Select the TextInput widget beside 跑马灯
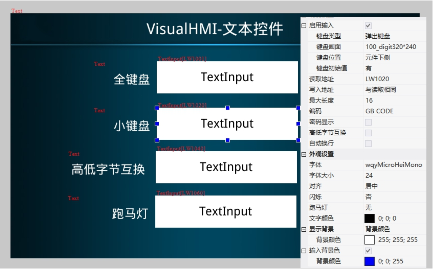 click(226, 211)
